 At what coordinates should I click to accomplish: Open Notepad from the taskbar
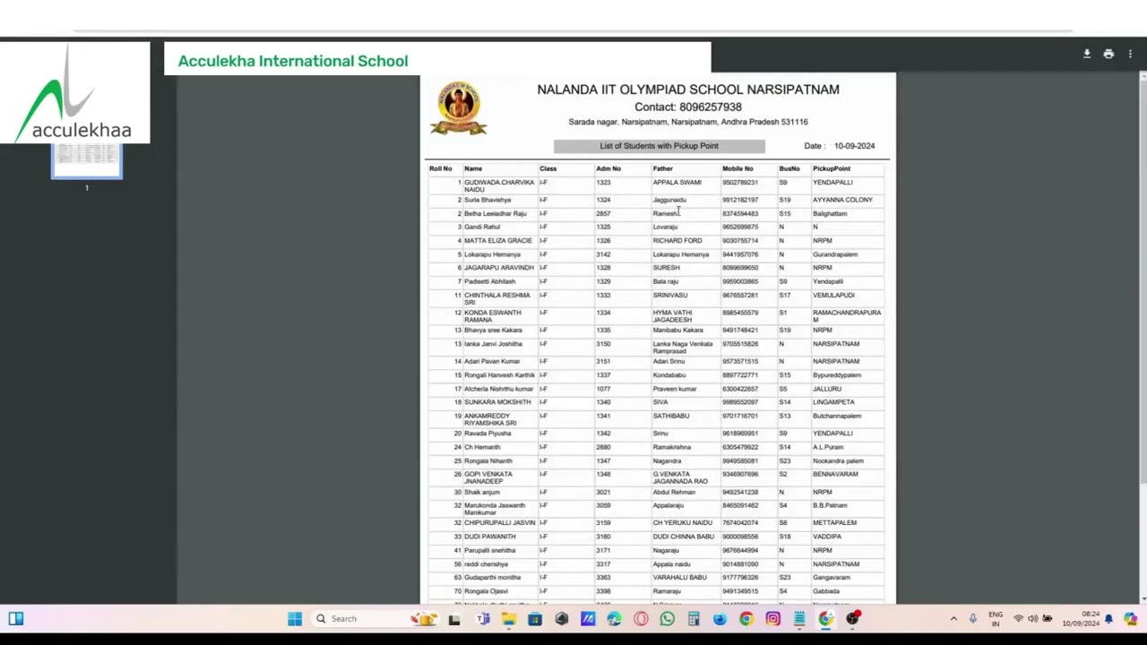coord(799,618)
